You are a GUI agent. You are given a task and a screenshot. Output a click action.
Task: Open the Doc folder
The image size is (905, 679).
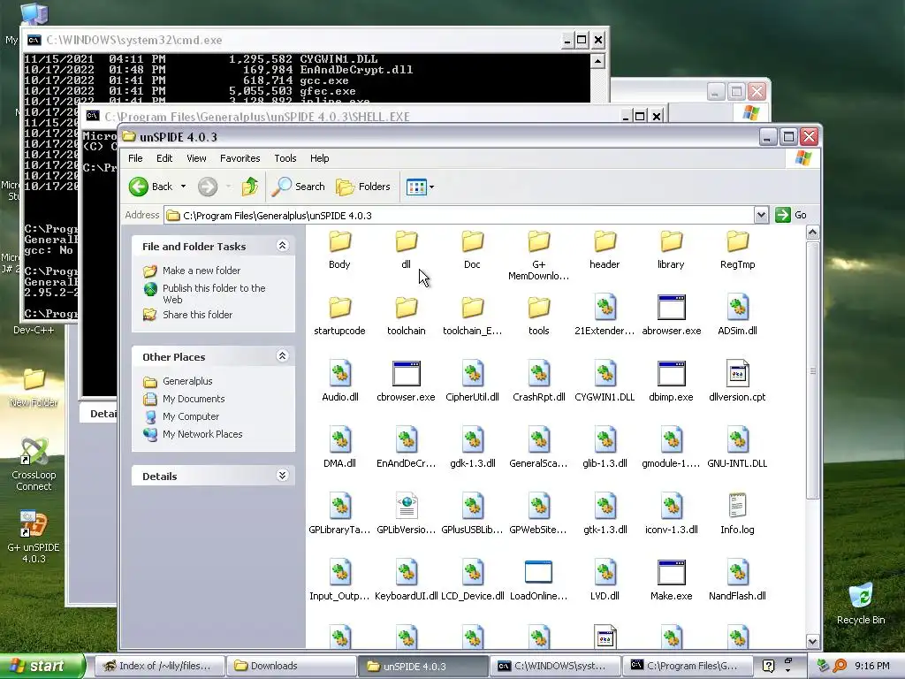(x=472, y=249)
